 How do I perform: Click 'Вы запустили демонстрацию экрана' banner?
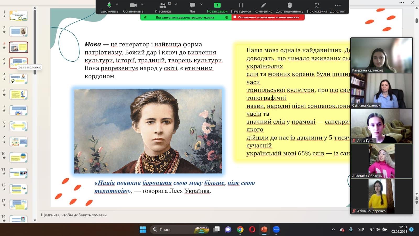(x=185, y=17)
